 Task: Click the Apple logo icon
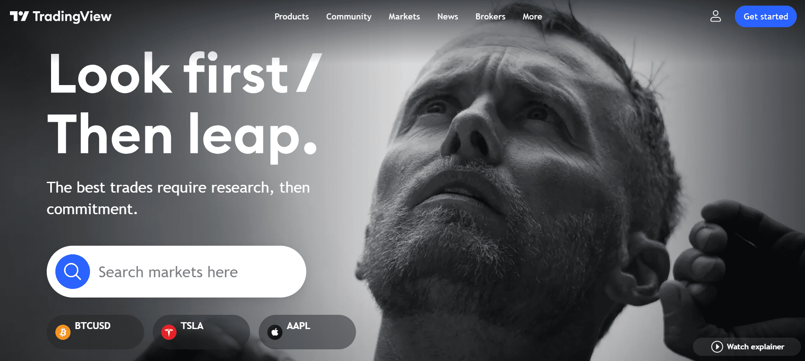(275, 332)
